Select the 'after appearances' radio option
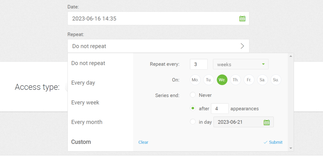Image resolution: width=323 pixels, height=156 pixels. [193, 108]
